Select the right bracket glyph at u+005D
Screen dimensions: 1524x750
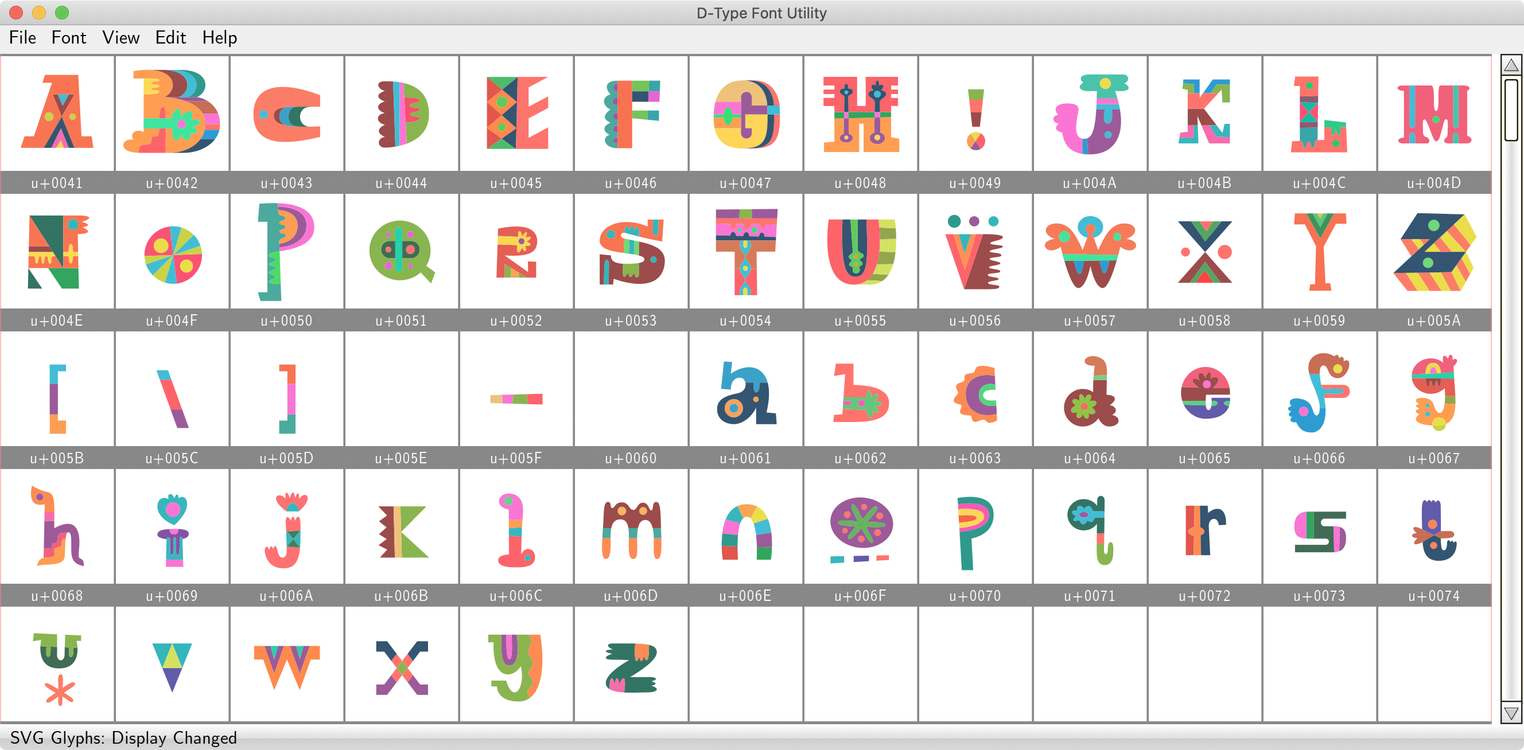click(x=287, y=399)
